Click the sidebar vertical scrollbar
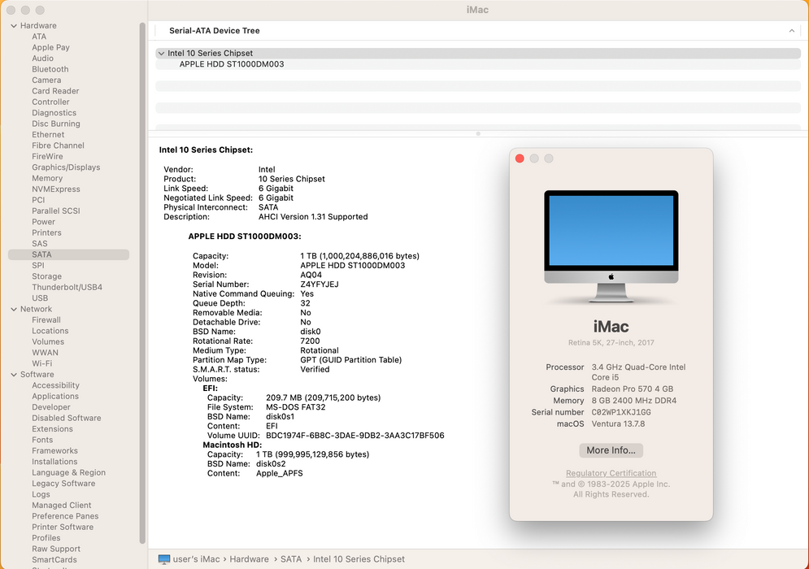 (x=142, y=283)
